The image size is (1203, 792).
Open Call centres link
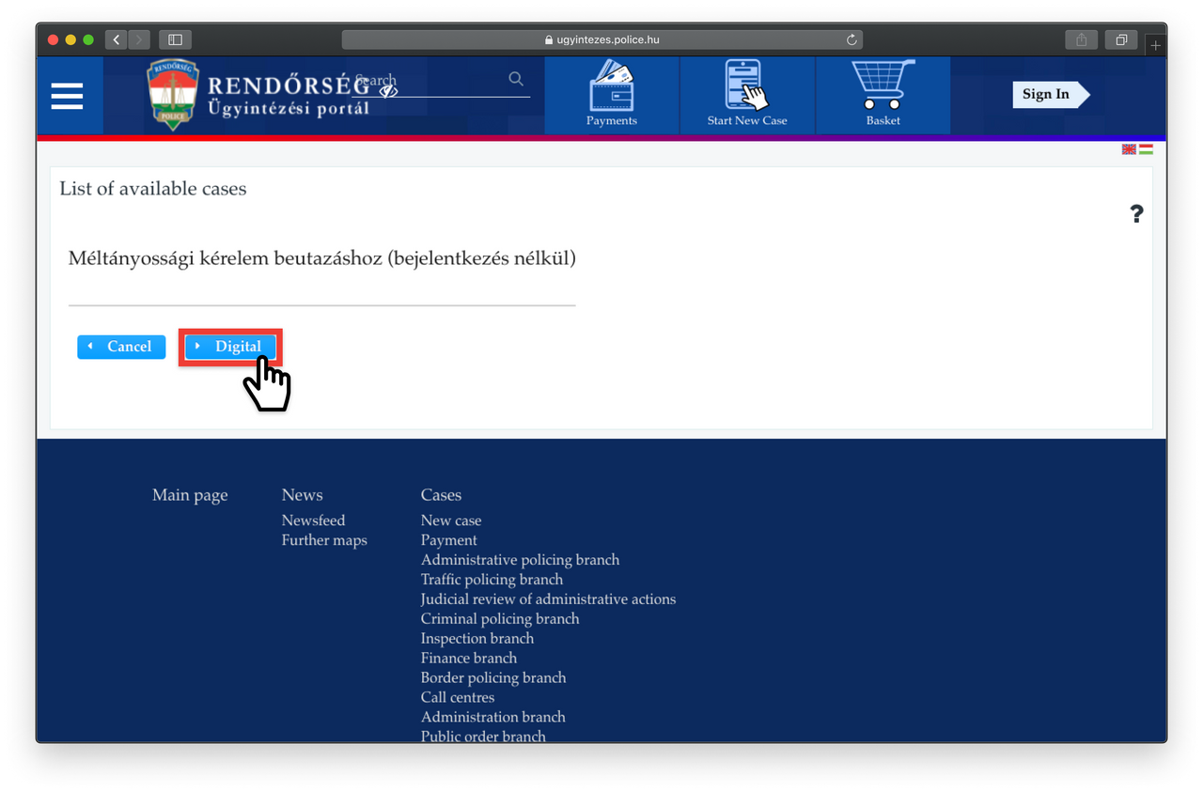458,698
